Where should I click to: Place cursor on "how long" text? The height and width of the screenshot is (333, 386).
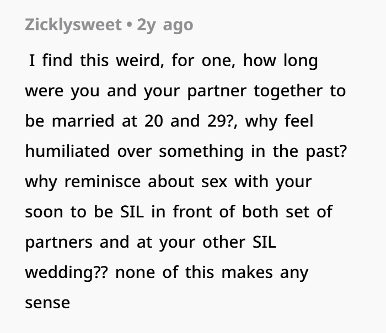[x=280, y=61]
